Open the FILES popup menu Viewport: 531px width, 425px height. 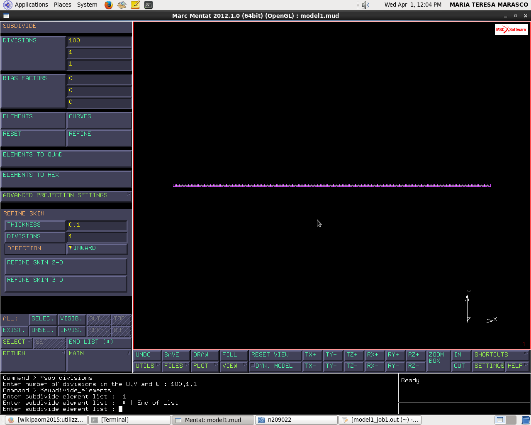pos(176,366)
